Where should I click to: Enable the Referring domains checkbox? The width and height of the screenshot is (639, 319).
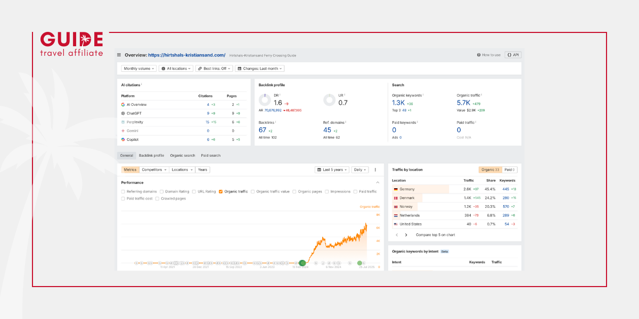123,191
